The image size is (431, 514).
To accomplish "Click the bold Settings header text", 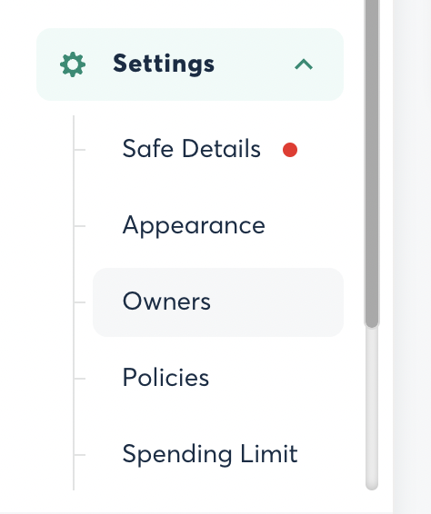I will [x=164, y=64].
